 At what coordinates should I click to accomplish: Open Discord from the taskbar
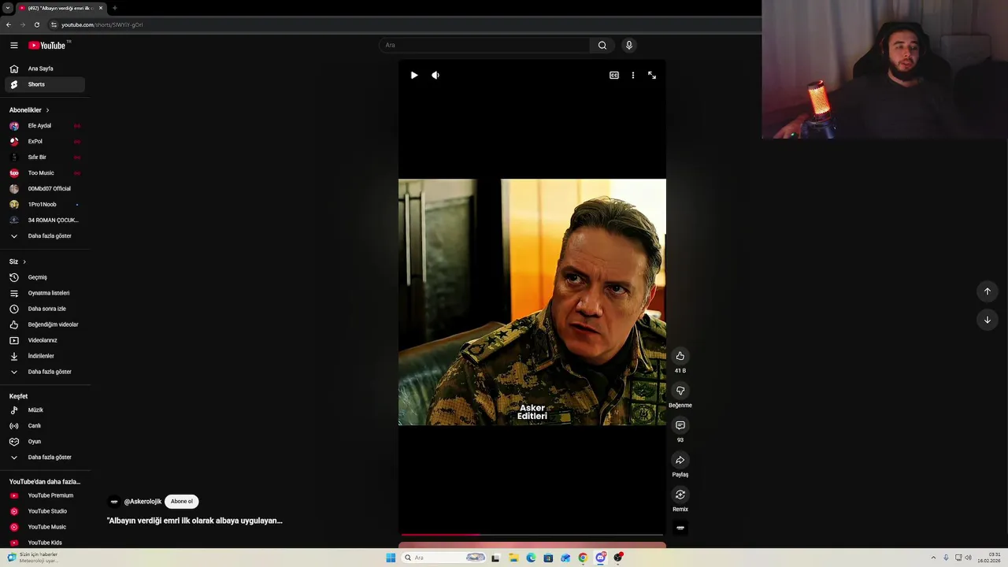pos(600,558)
